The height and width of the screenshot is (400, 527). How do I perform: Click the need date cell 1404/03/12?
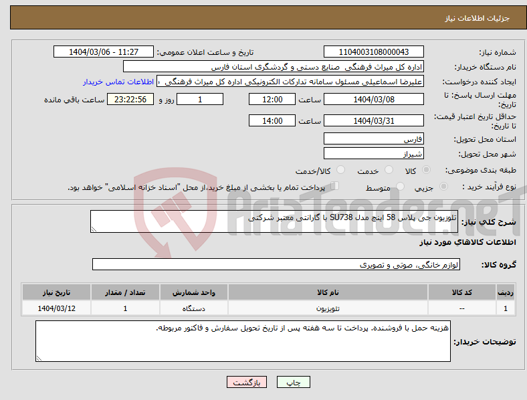(x=56, y=308)
